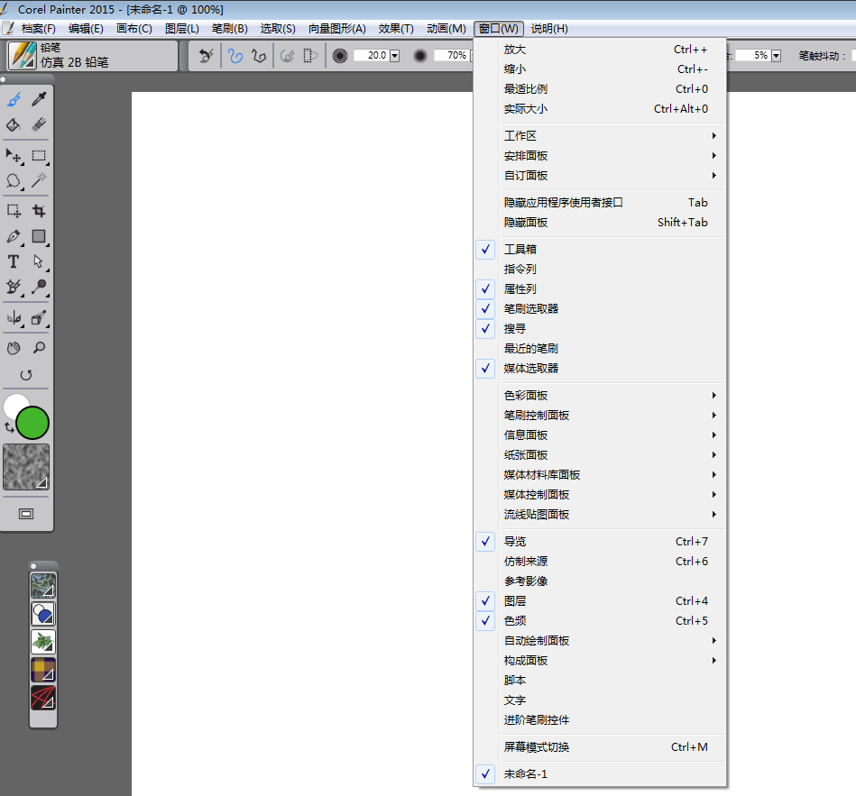Open the 效果(T) menu
856x796 pixels.
(396, 28)
